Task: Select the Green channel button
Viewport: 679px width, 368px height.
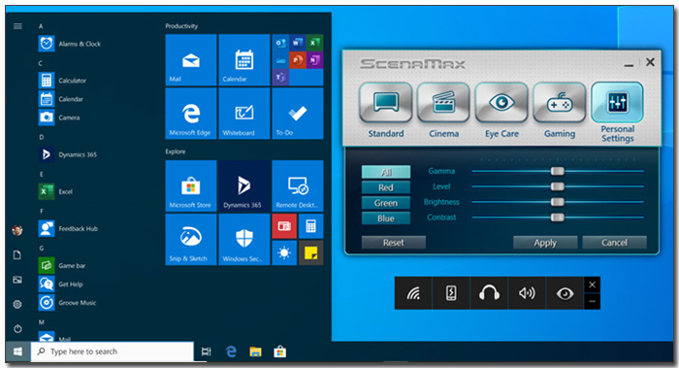Action: (x=386, y=203)
